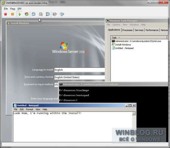The height and width of the screenshot is (148, 170).
Task: Open the VMware File menu
Action: point(6,9)
